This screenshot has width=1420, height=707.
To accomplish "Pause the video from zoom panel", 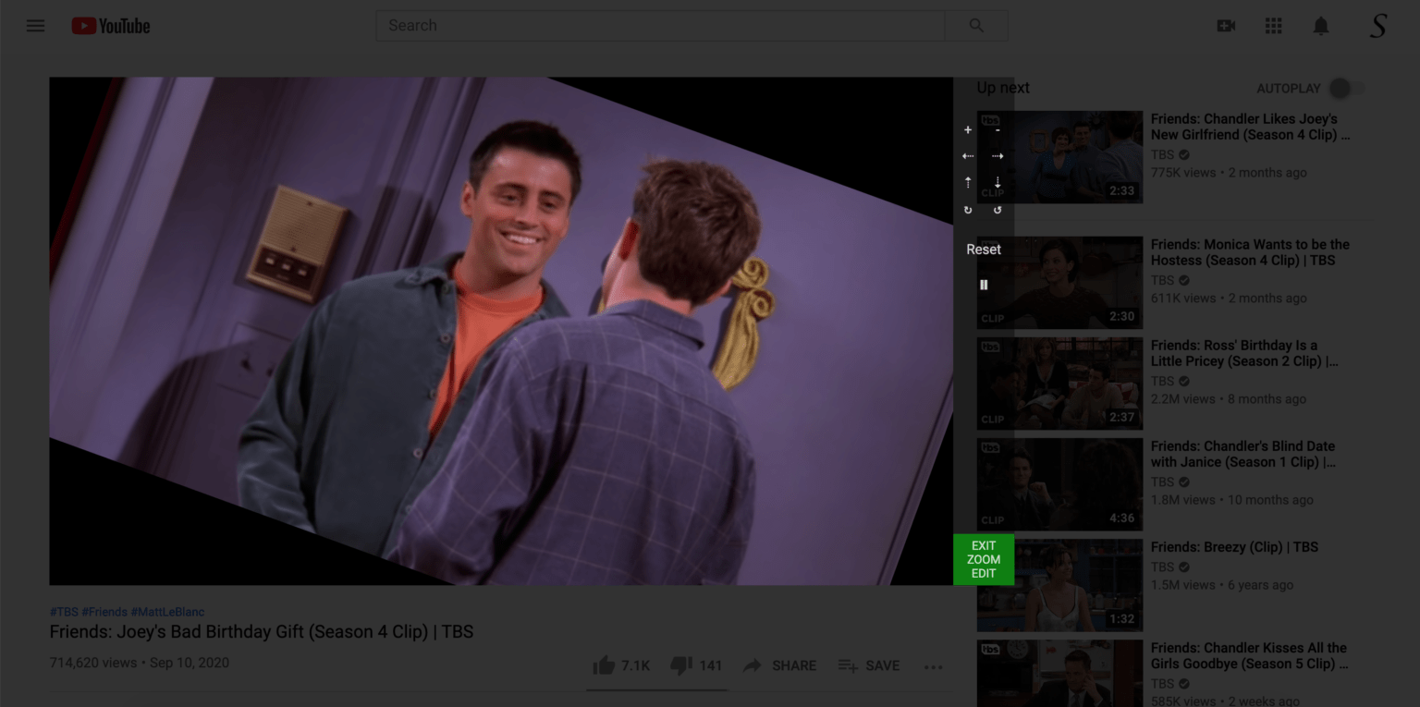I will click(x=984, y=285).
